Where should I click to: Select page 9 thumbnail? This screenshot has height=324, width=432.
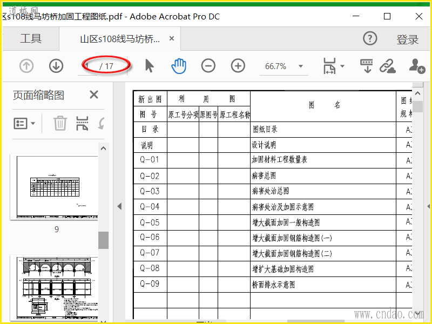tap(54, 187)
